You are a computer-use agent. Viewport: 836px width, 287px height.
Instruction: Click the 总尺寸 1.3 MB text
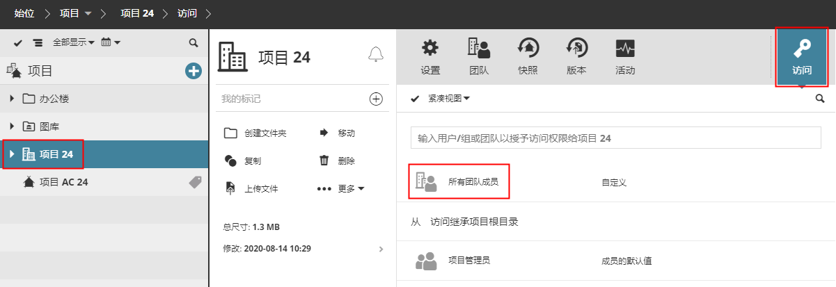[x=251, y=227]
